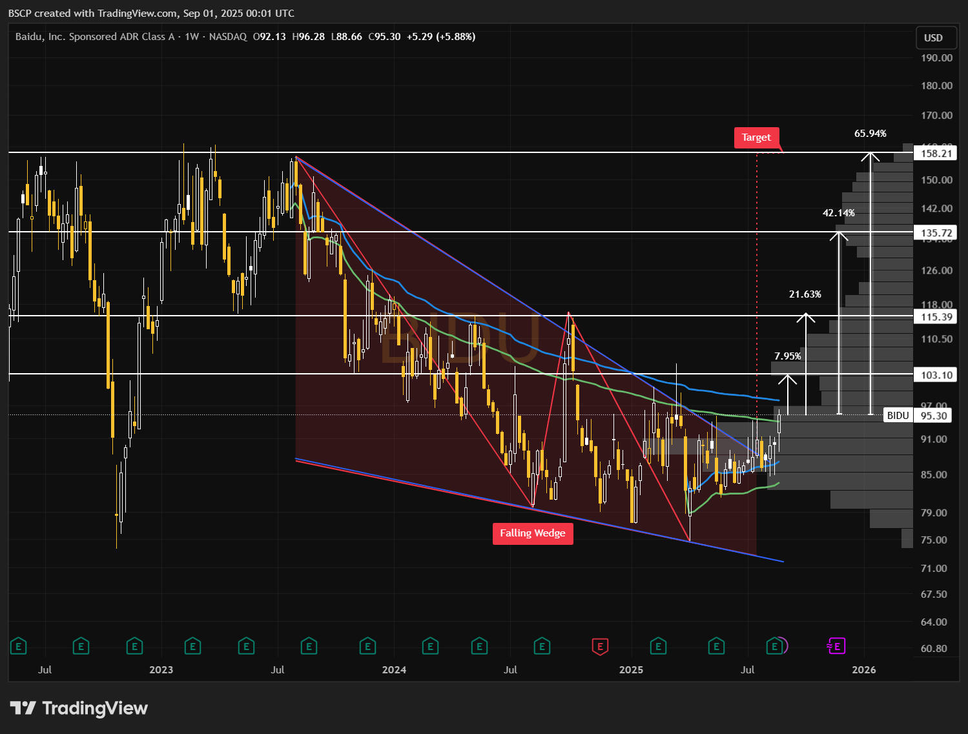Click the close value C95.30
The width and height of the screenshot is (968, 734).
coord(384,37)
